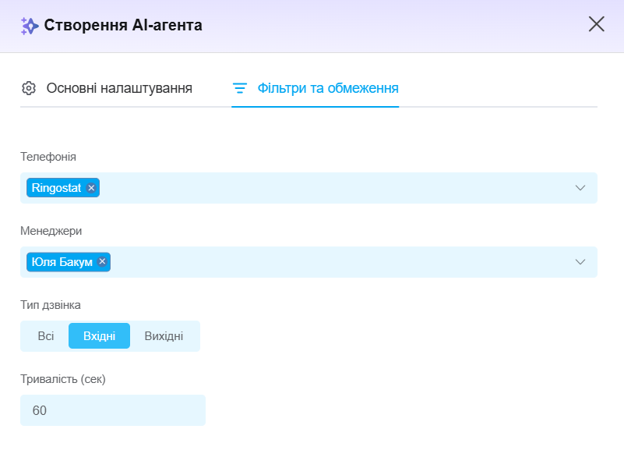Screen dimensions: 624x468
Task: Expand the Менеджери dropdown arrow
Action: [x=580, y=261]
